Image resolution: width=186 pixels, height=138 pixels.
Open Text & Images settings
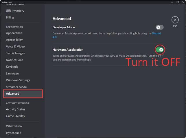pyautogui.click(x=15, y=53)
